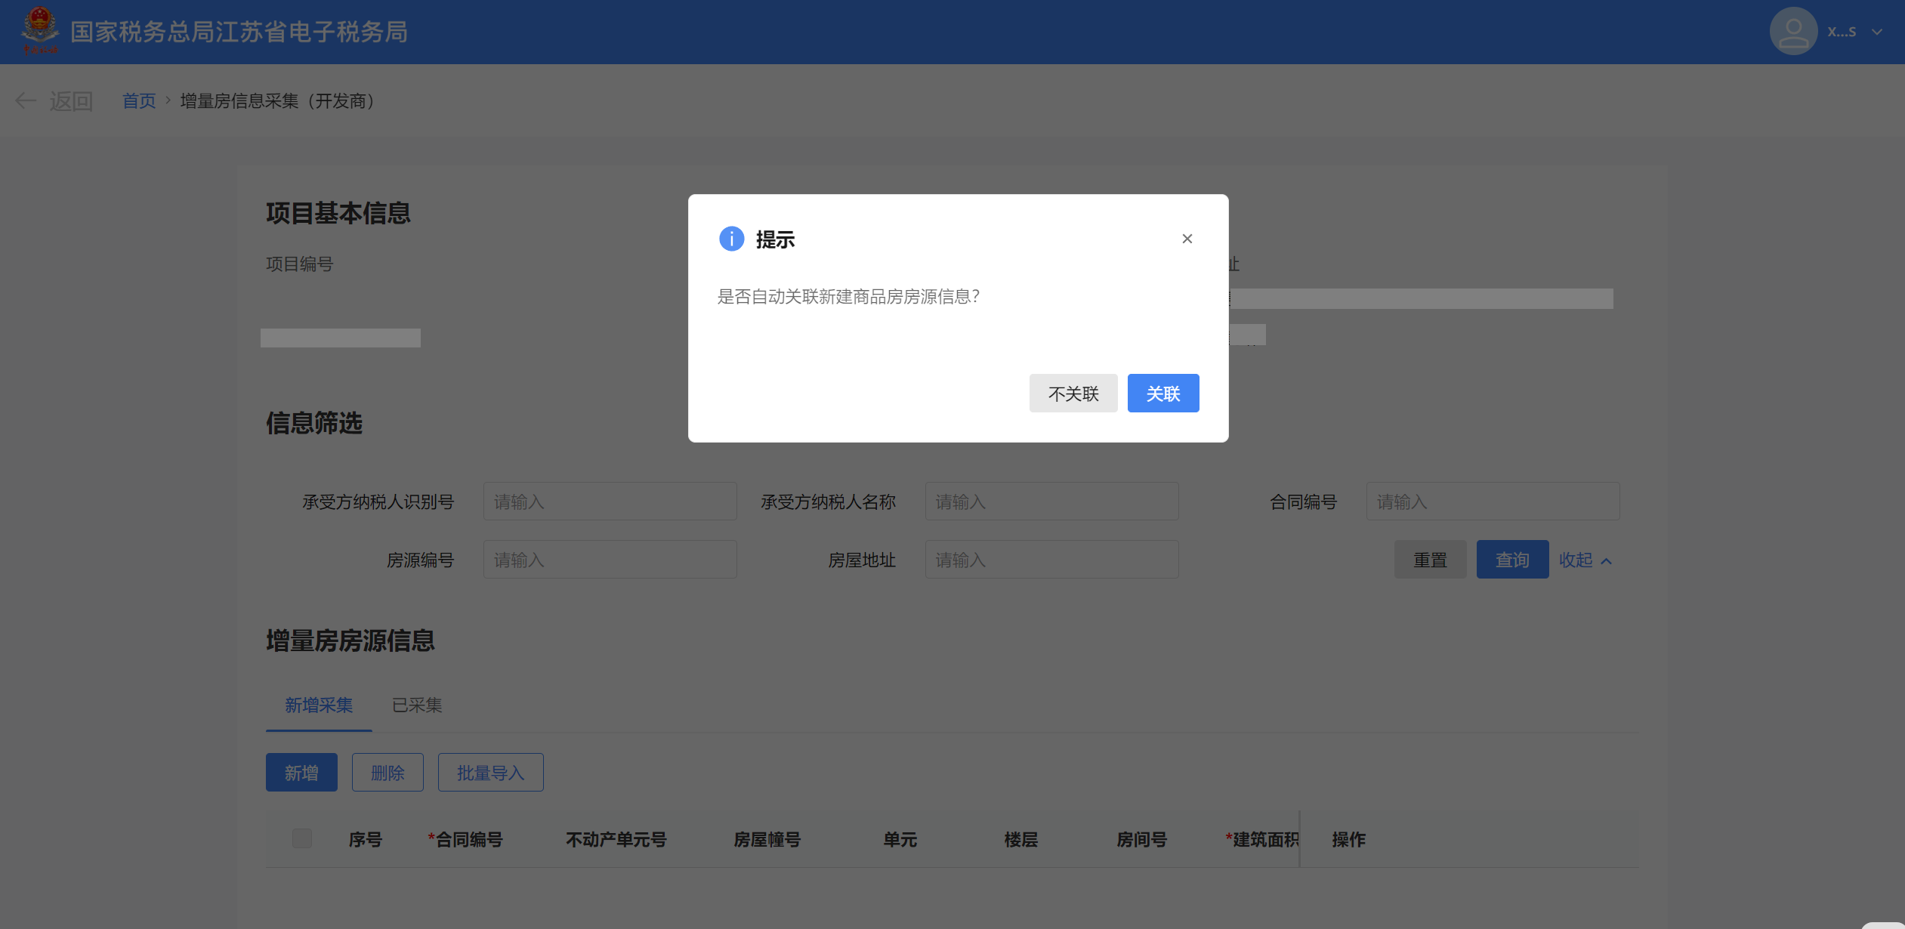The height and width of the screenshot is (929, 1905).
Task: Click the 查询 search button
Action: (x=1512, y=560)
